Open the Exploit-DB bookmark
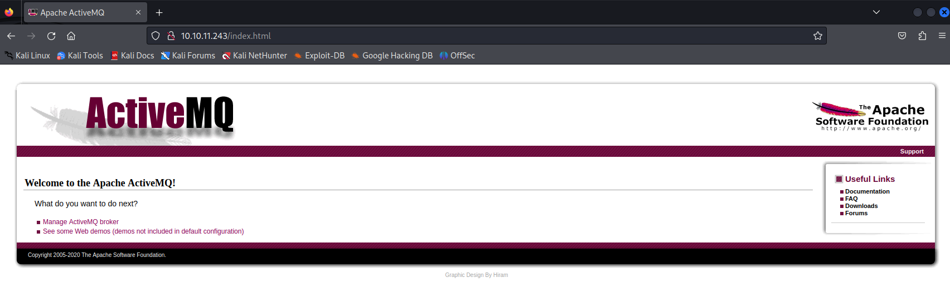The width and height of the screenshot is (950, 292). (x=319, y=56)
